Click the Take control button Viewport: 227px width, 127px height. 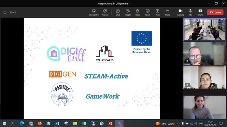coord(94,12)
